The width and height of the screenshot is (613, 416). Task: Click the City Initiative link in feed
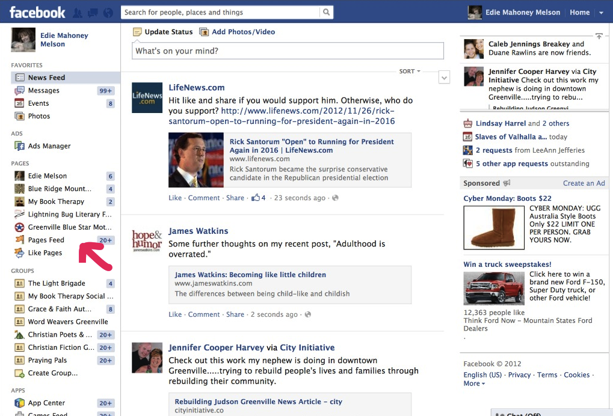pyautogui.click(x=307, y=347)
